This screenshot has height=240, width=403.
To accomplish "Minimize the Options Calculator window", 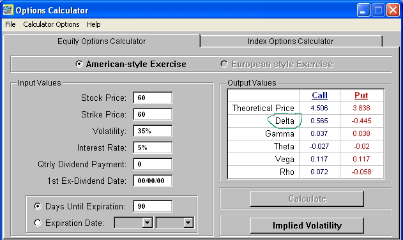I will 363,10.
